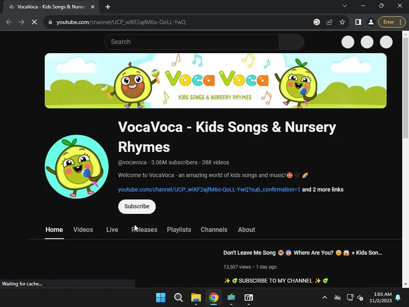409x307 pixels.
Task: Click the Error update button
Action: 392,22
